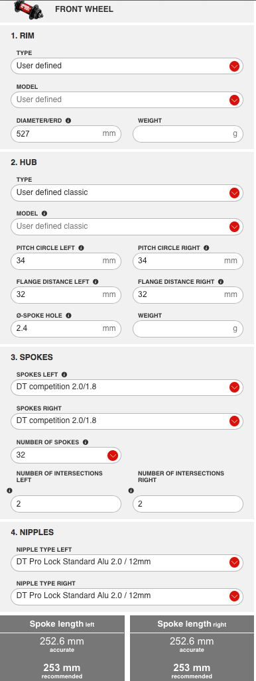Click info icon next to Diameter/ERD
This screenshot has height=681, width=256.
[x=68, y=121]
